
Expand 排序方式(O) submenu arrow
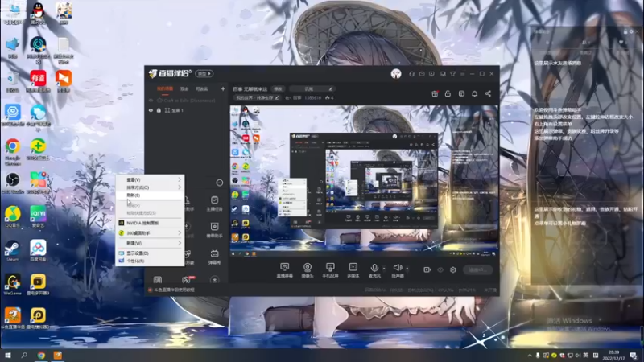coord(180,187)
